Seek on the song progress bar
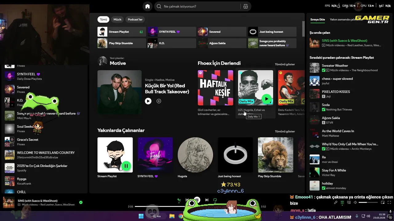Image resolution: width=394 pixels, height=221 pixels. [197, 207]
